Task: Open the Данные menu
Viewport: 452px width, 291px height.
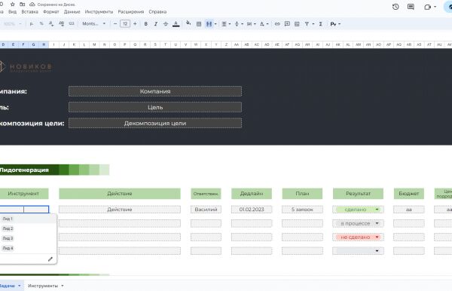Action: 72,12
